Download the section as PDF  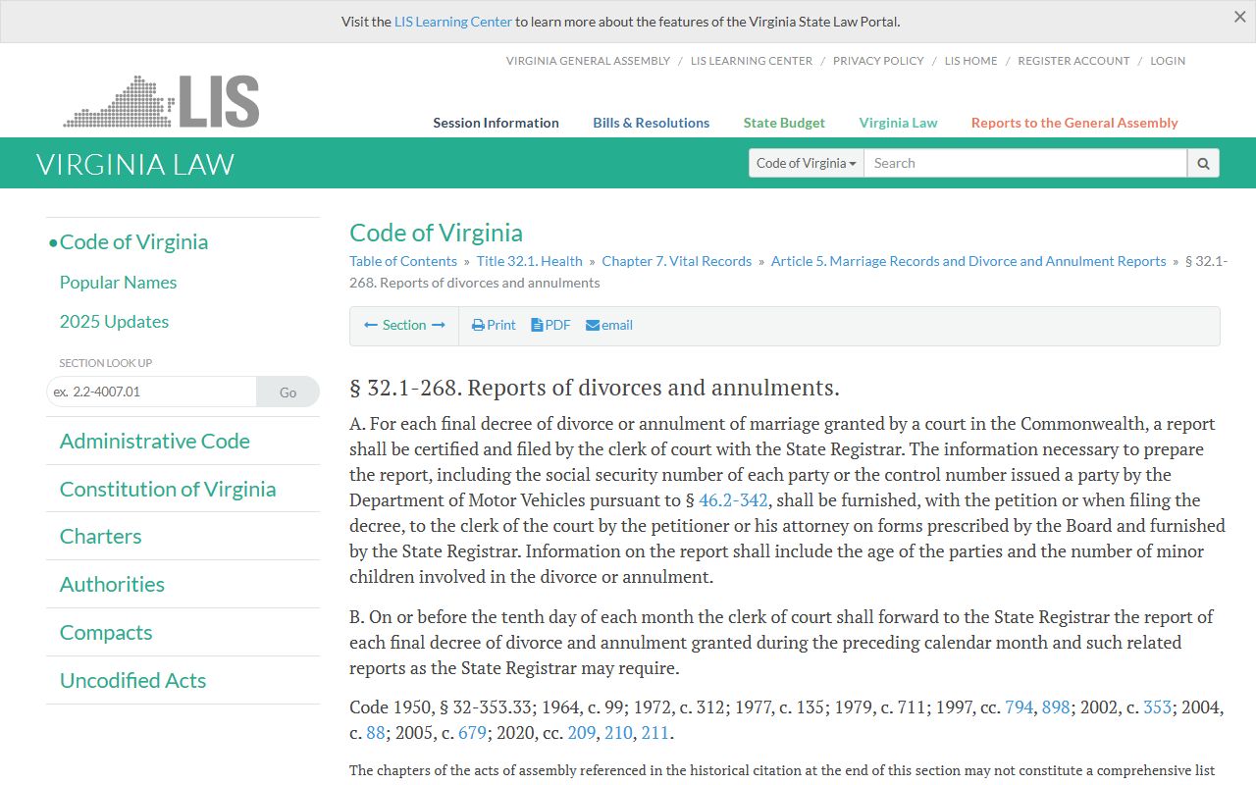[550, 325]
